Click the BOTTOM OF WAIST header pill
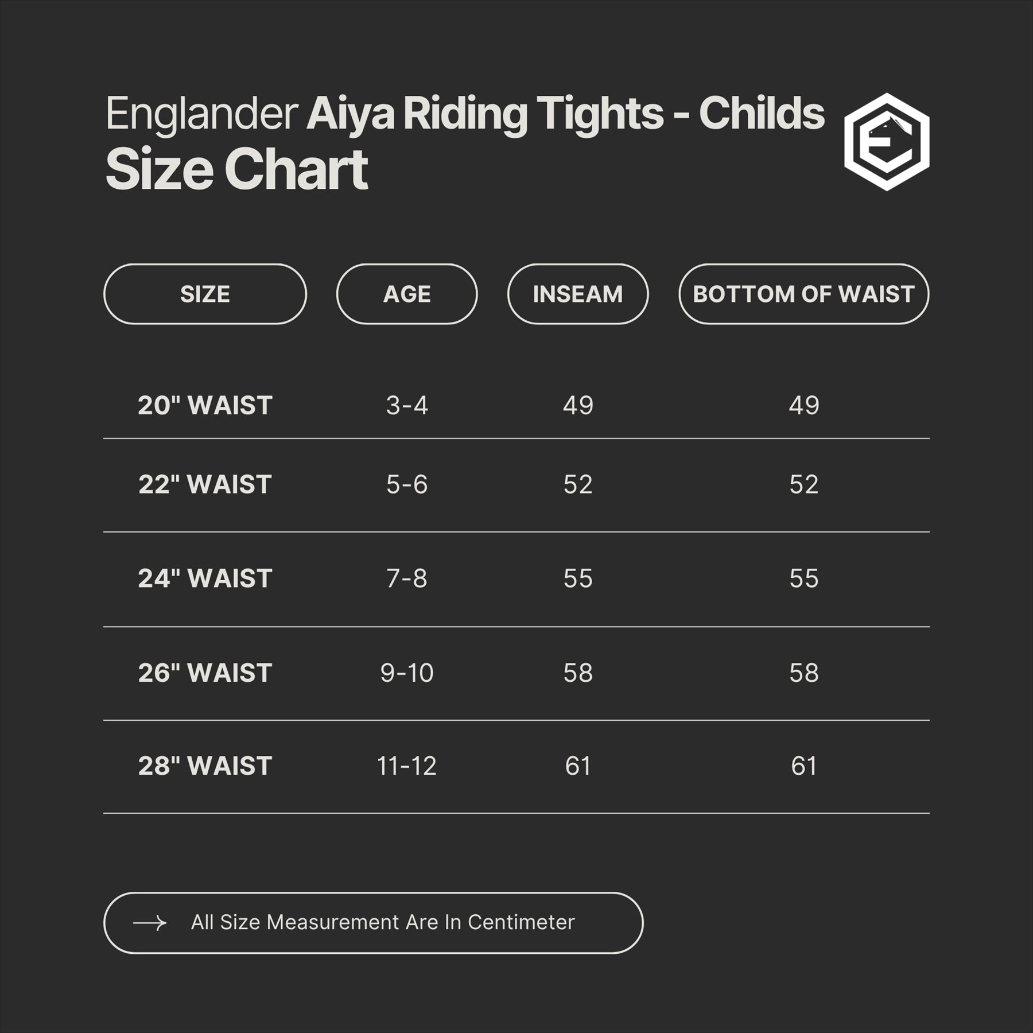Viewport: 1033px width, 1033px height. (x=803, y=294)
